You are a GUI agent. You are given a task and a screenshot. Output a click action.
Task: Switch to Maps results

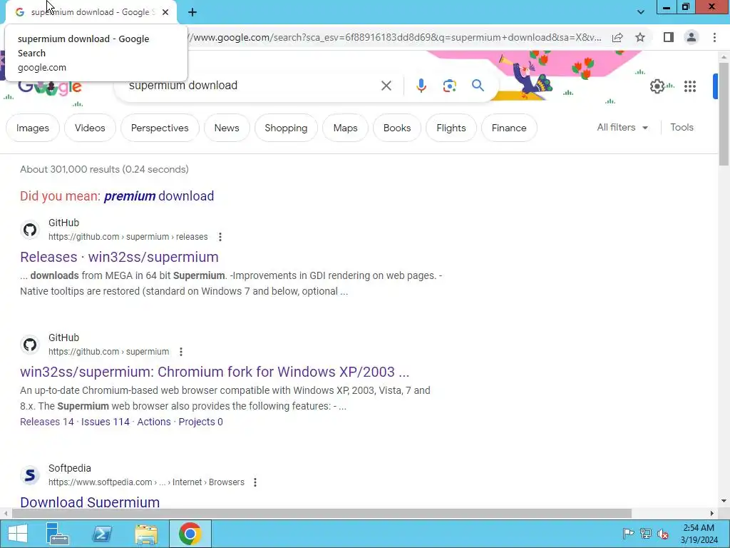[346, 128]
